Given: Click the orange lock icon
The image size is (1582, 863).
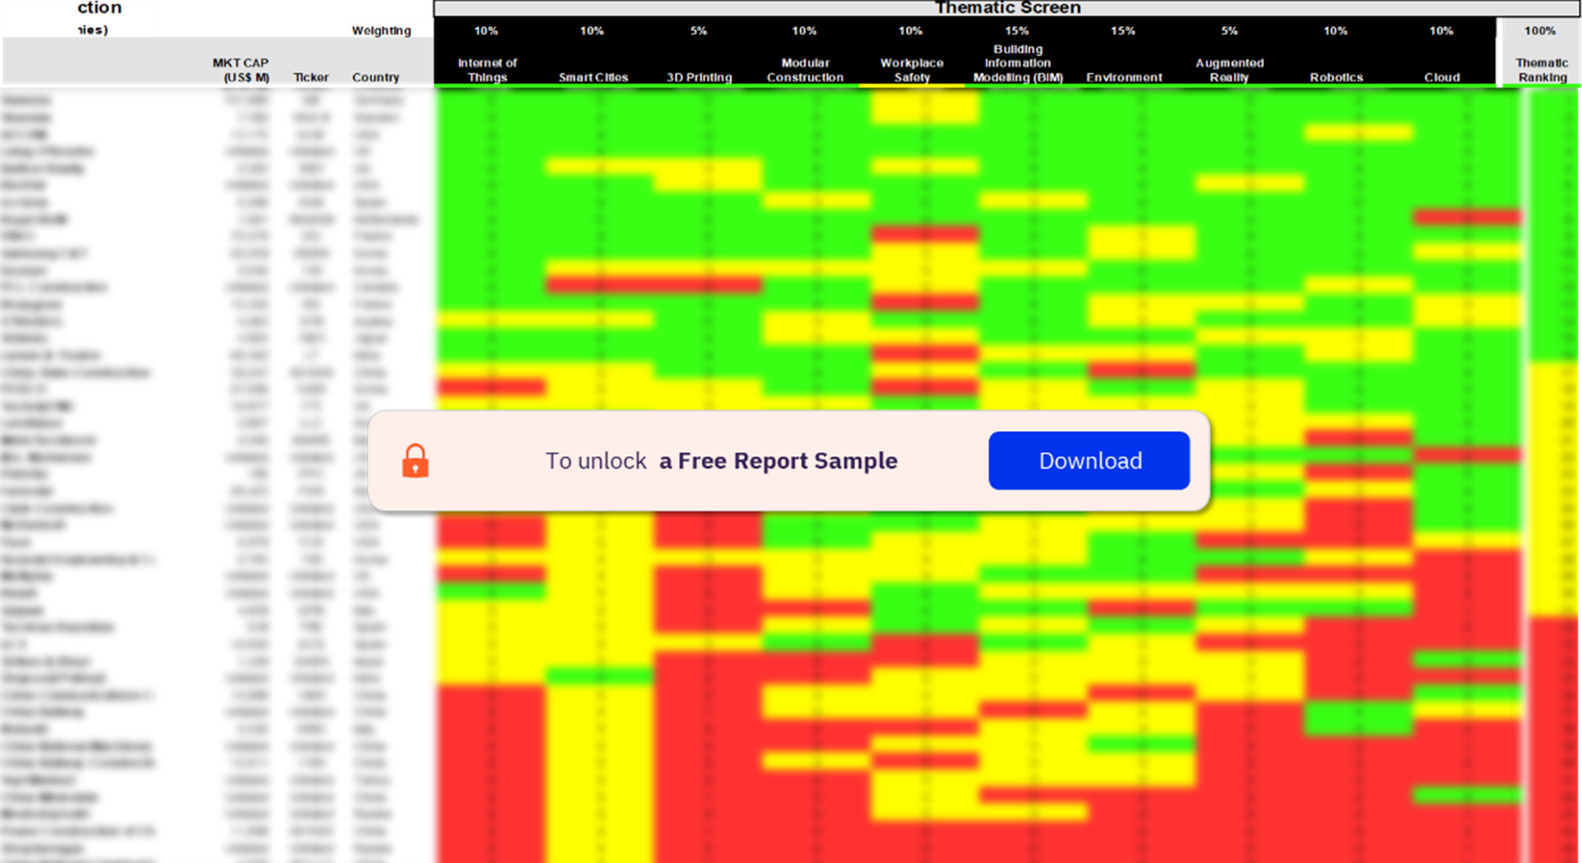Looking at the screenshot, I should tap(415, 461).
